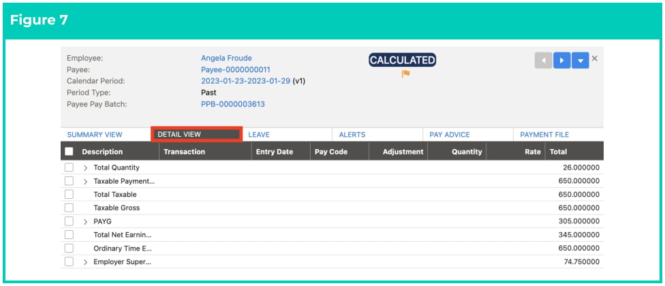
Task: Check the Employer Super row checkbox
Action: 69,262
